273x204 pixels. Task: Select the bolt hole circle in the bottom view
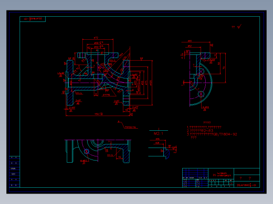point(86,151)
